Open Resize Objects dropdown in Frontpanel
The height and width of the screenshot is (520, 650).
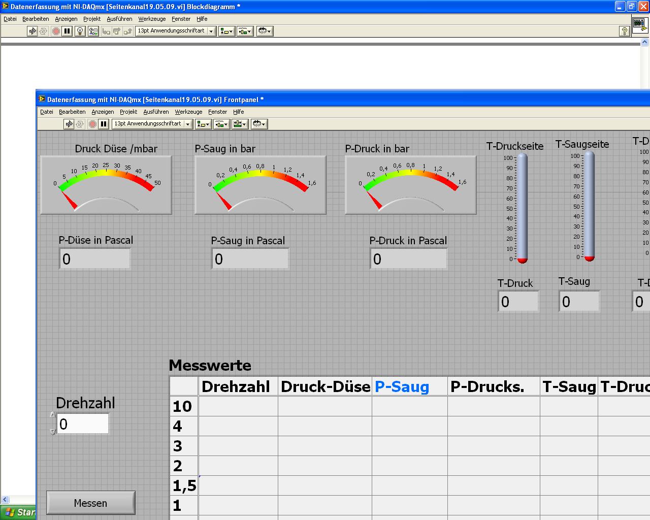tap(240, 124)
